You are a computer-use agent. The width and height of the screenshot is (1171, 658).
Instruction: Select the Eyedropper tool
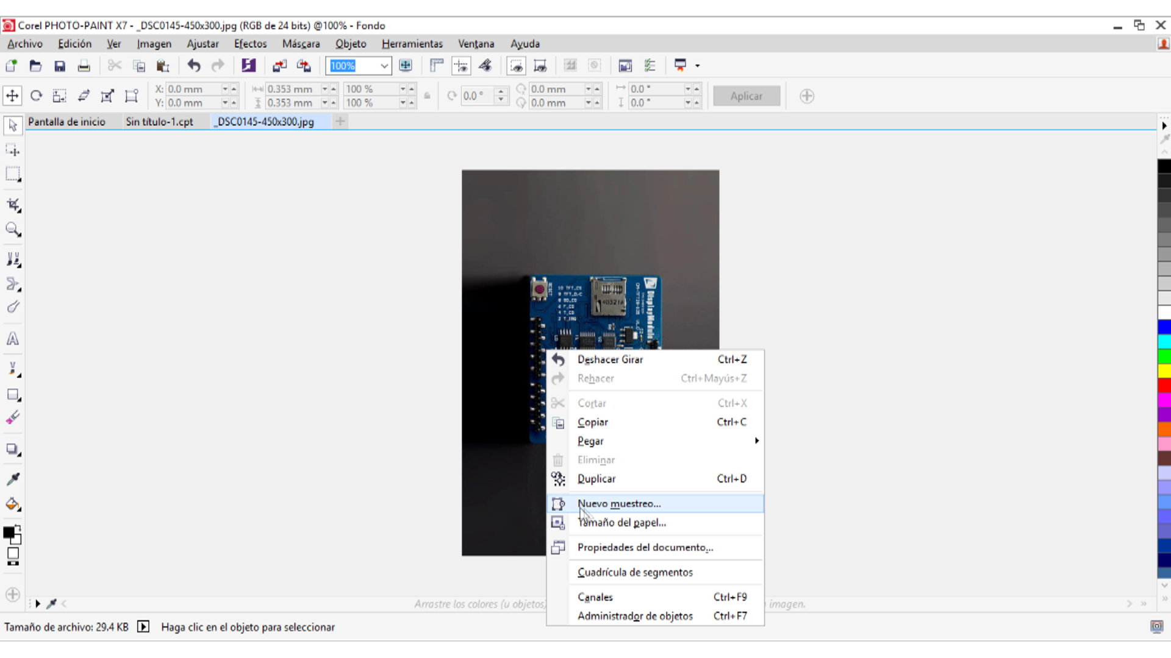13,479
